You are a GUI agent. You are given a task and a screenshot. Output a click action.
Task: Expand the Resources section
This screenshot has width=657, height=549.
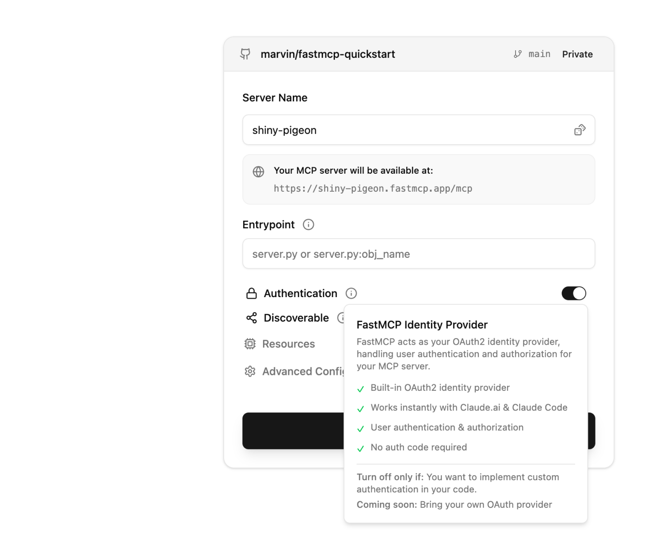pos(288,344)
